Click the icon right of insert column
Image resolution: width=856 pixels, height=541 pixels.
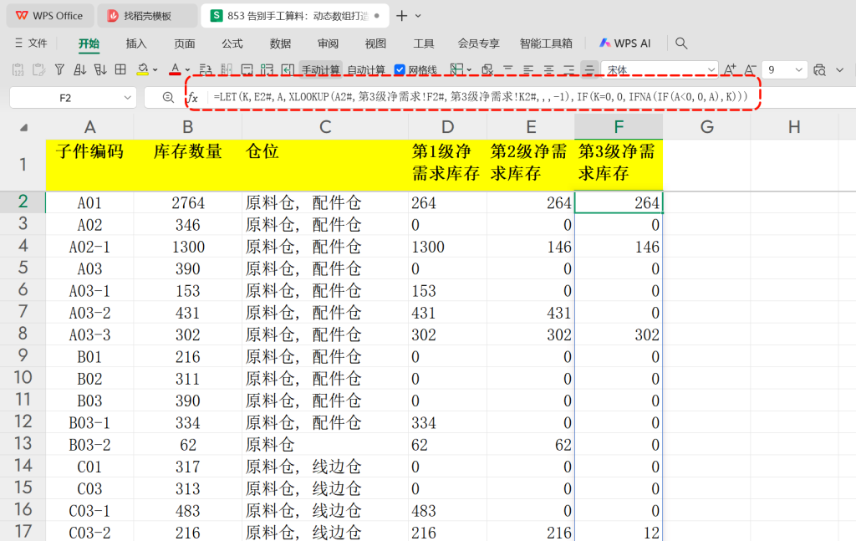tap(247, 69)
